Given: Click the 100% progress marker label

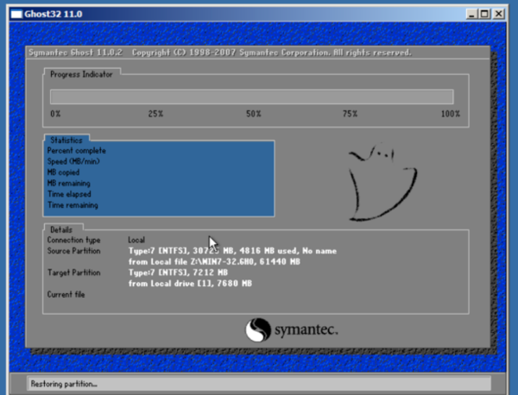Looking at the screenshot, I should pos(450,114).
